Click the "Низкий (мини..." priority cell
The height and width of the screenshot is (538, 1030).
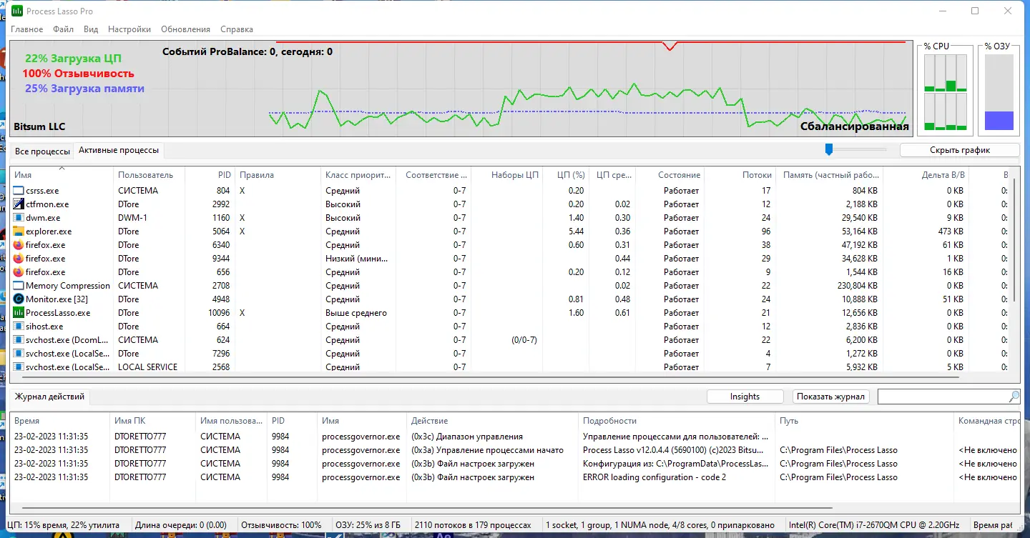click(x=355, y=259)
